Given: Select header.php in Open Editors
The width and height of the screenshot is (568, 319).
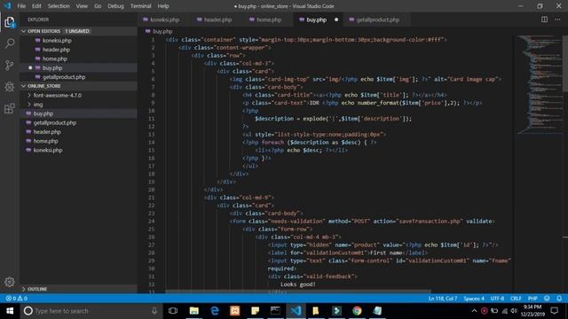Looking at the screenshot, I should coord(56,50).
